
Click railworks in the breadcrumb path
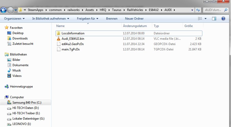click(x=73, y=10)
